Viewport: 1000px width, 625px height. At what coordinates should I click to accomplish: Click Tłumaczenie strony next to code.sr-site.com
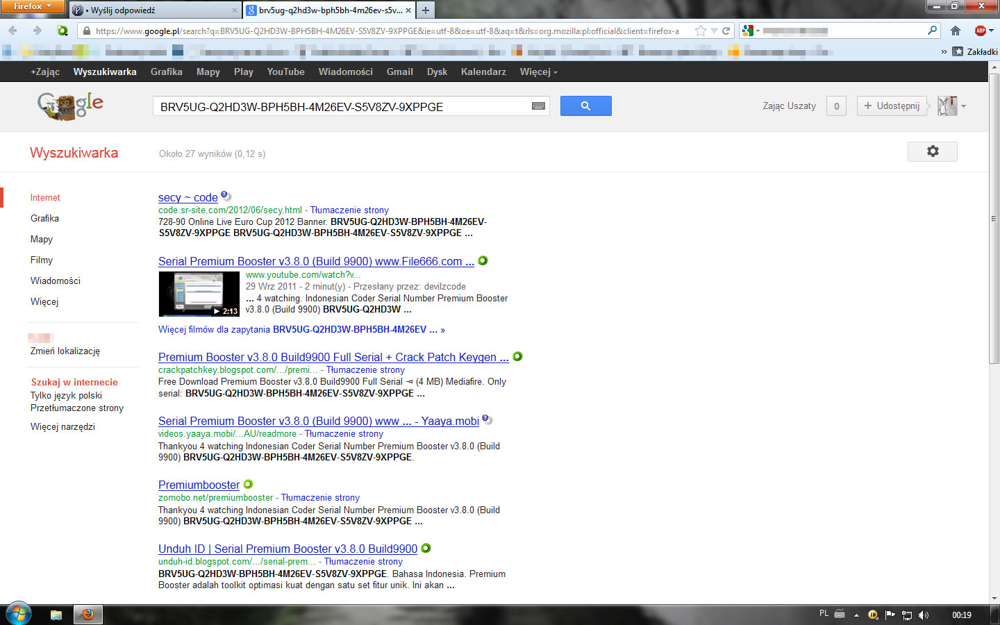coord(349,210)
